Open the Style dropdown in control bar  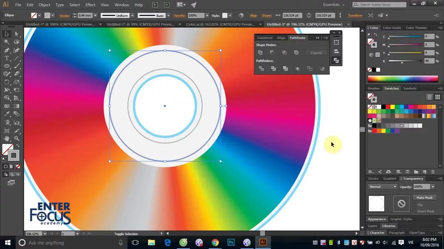coord(230,16)
